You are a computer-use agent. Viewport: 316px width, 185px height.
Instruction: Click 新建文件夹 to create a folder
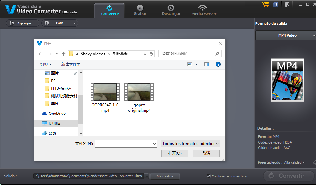pos(71,65)
